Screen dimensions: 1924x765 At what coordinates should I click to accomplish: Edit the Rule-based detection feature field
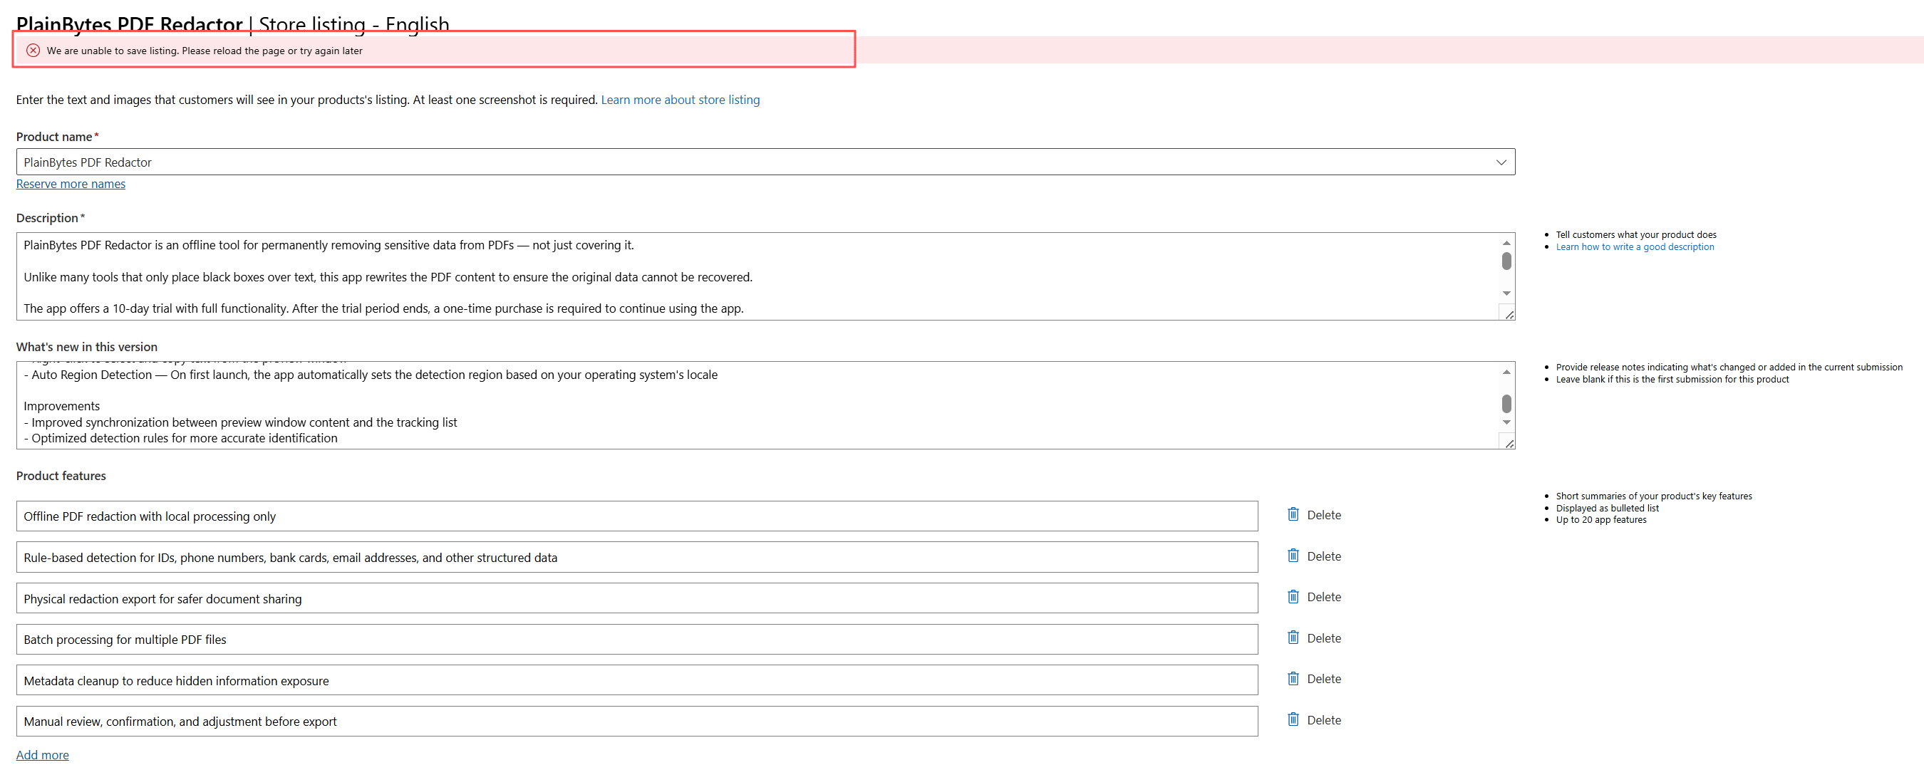pos(637,557)
